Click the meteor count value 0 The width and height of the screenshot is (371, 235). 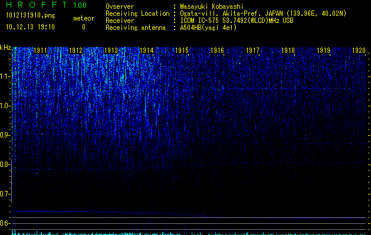[x=84, y=27]
